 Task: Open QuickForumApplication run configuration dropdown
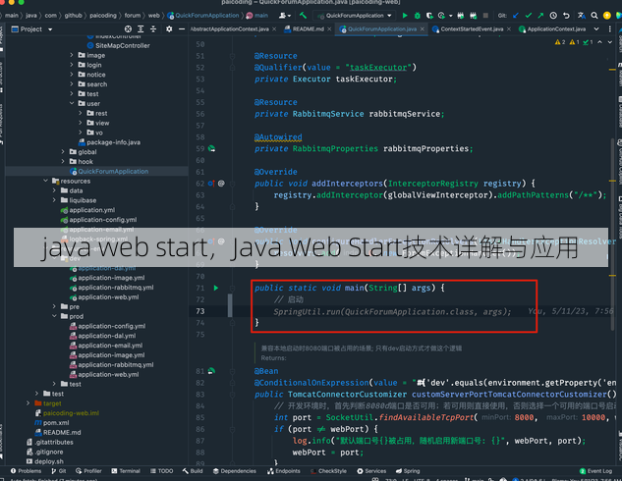tap(355, 16)
